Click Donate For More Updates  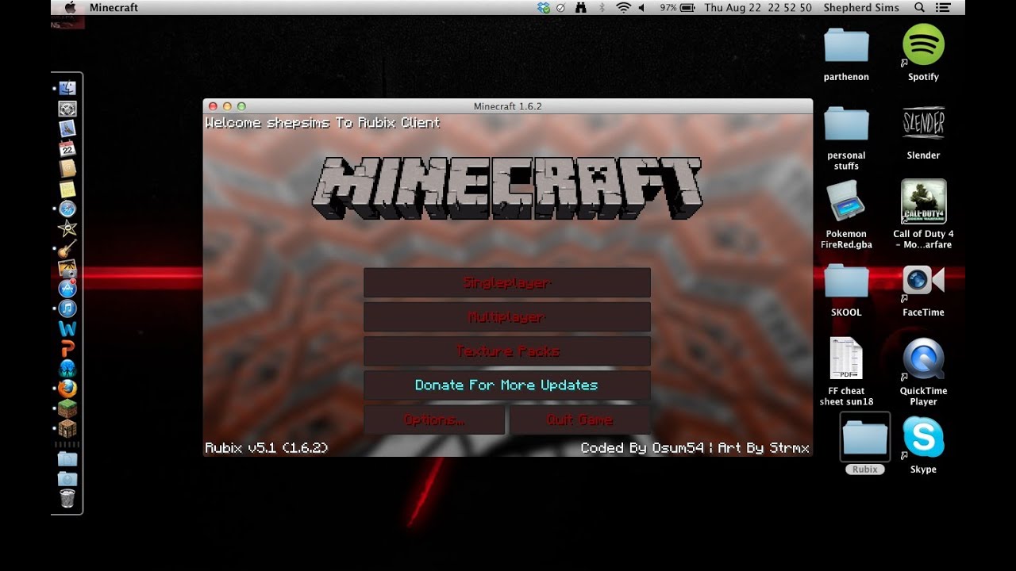click(506, 385)
